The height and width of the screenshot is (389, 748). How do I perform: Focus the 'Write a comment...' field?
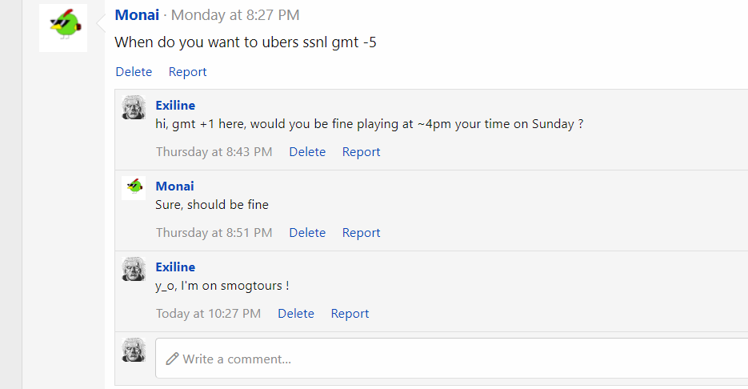click(x=451, y=359)
